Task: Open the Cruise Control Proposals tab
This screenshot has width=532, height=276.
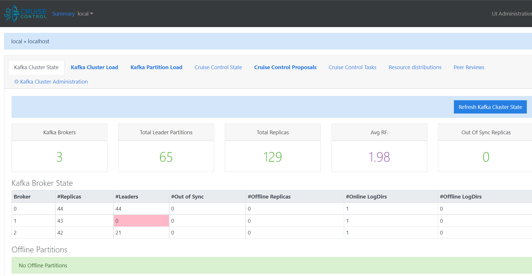Action: [285, 67]
